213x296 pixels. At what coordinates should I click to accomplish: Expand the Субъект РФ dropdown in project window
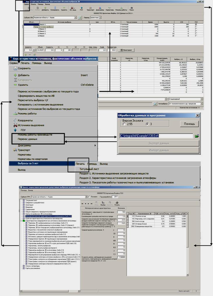coord(86,197)
